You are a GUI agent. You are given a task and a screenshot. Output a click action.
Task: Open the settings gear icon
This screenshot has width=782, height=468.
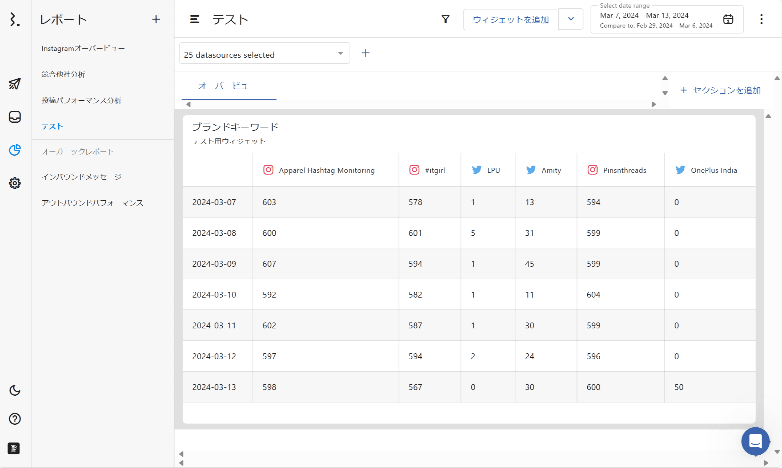click(x=15, y=183)
